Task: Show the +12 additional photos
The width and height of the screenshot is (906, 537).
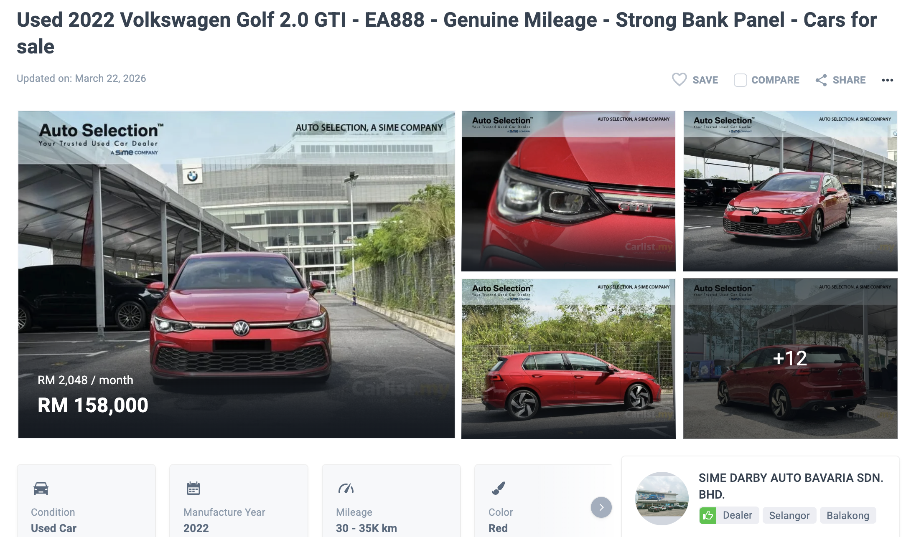Action: pyautogui.click(x=790, y=359)
